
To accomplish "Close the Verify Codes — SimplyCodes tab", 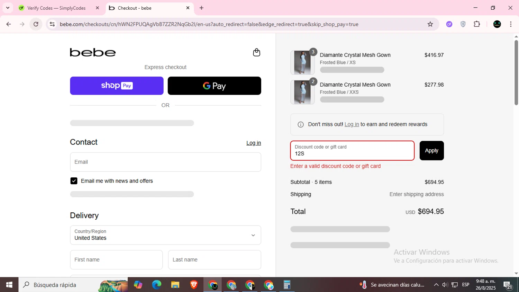I will [x=98, y=8].
